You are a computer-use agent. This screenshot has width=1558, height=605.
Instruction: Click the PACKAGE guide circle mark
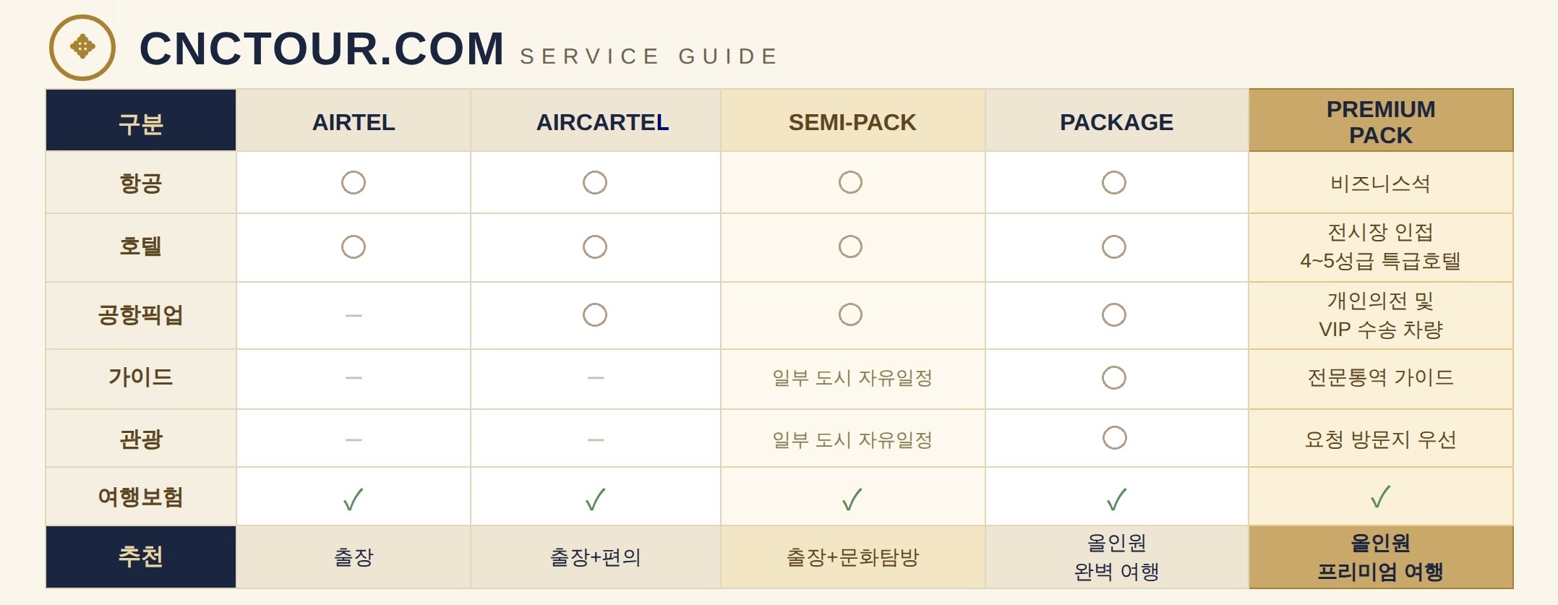[x=1114, y=377]
